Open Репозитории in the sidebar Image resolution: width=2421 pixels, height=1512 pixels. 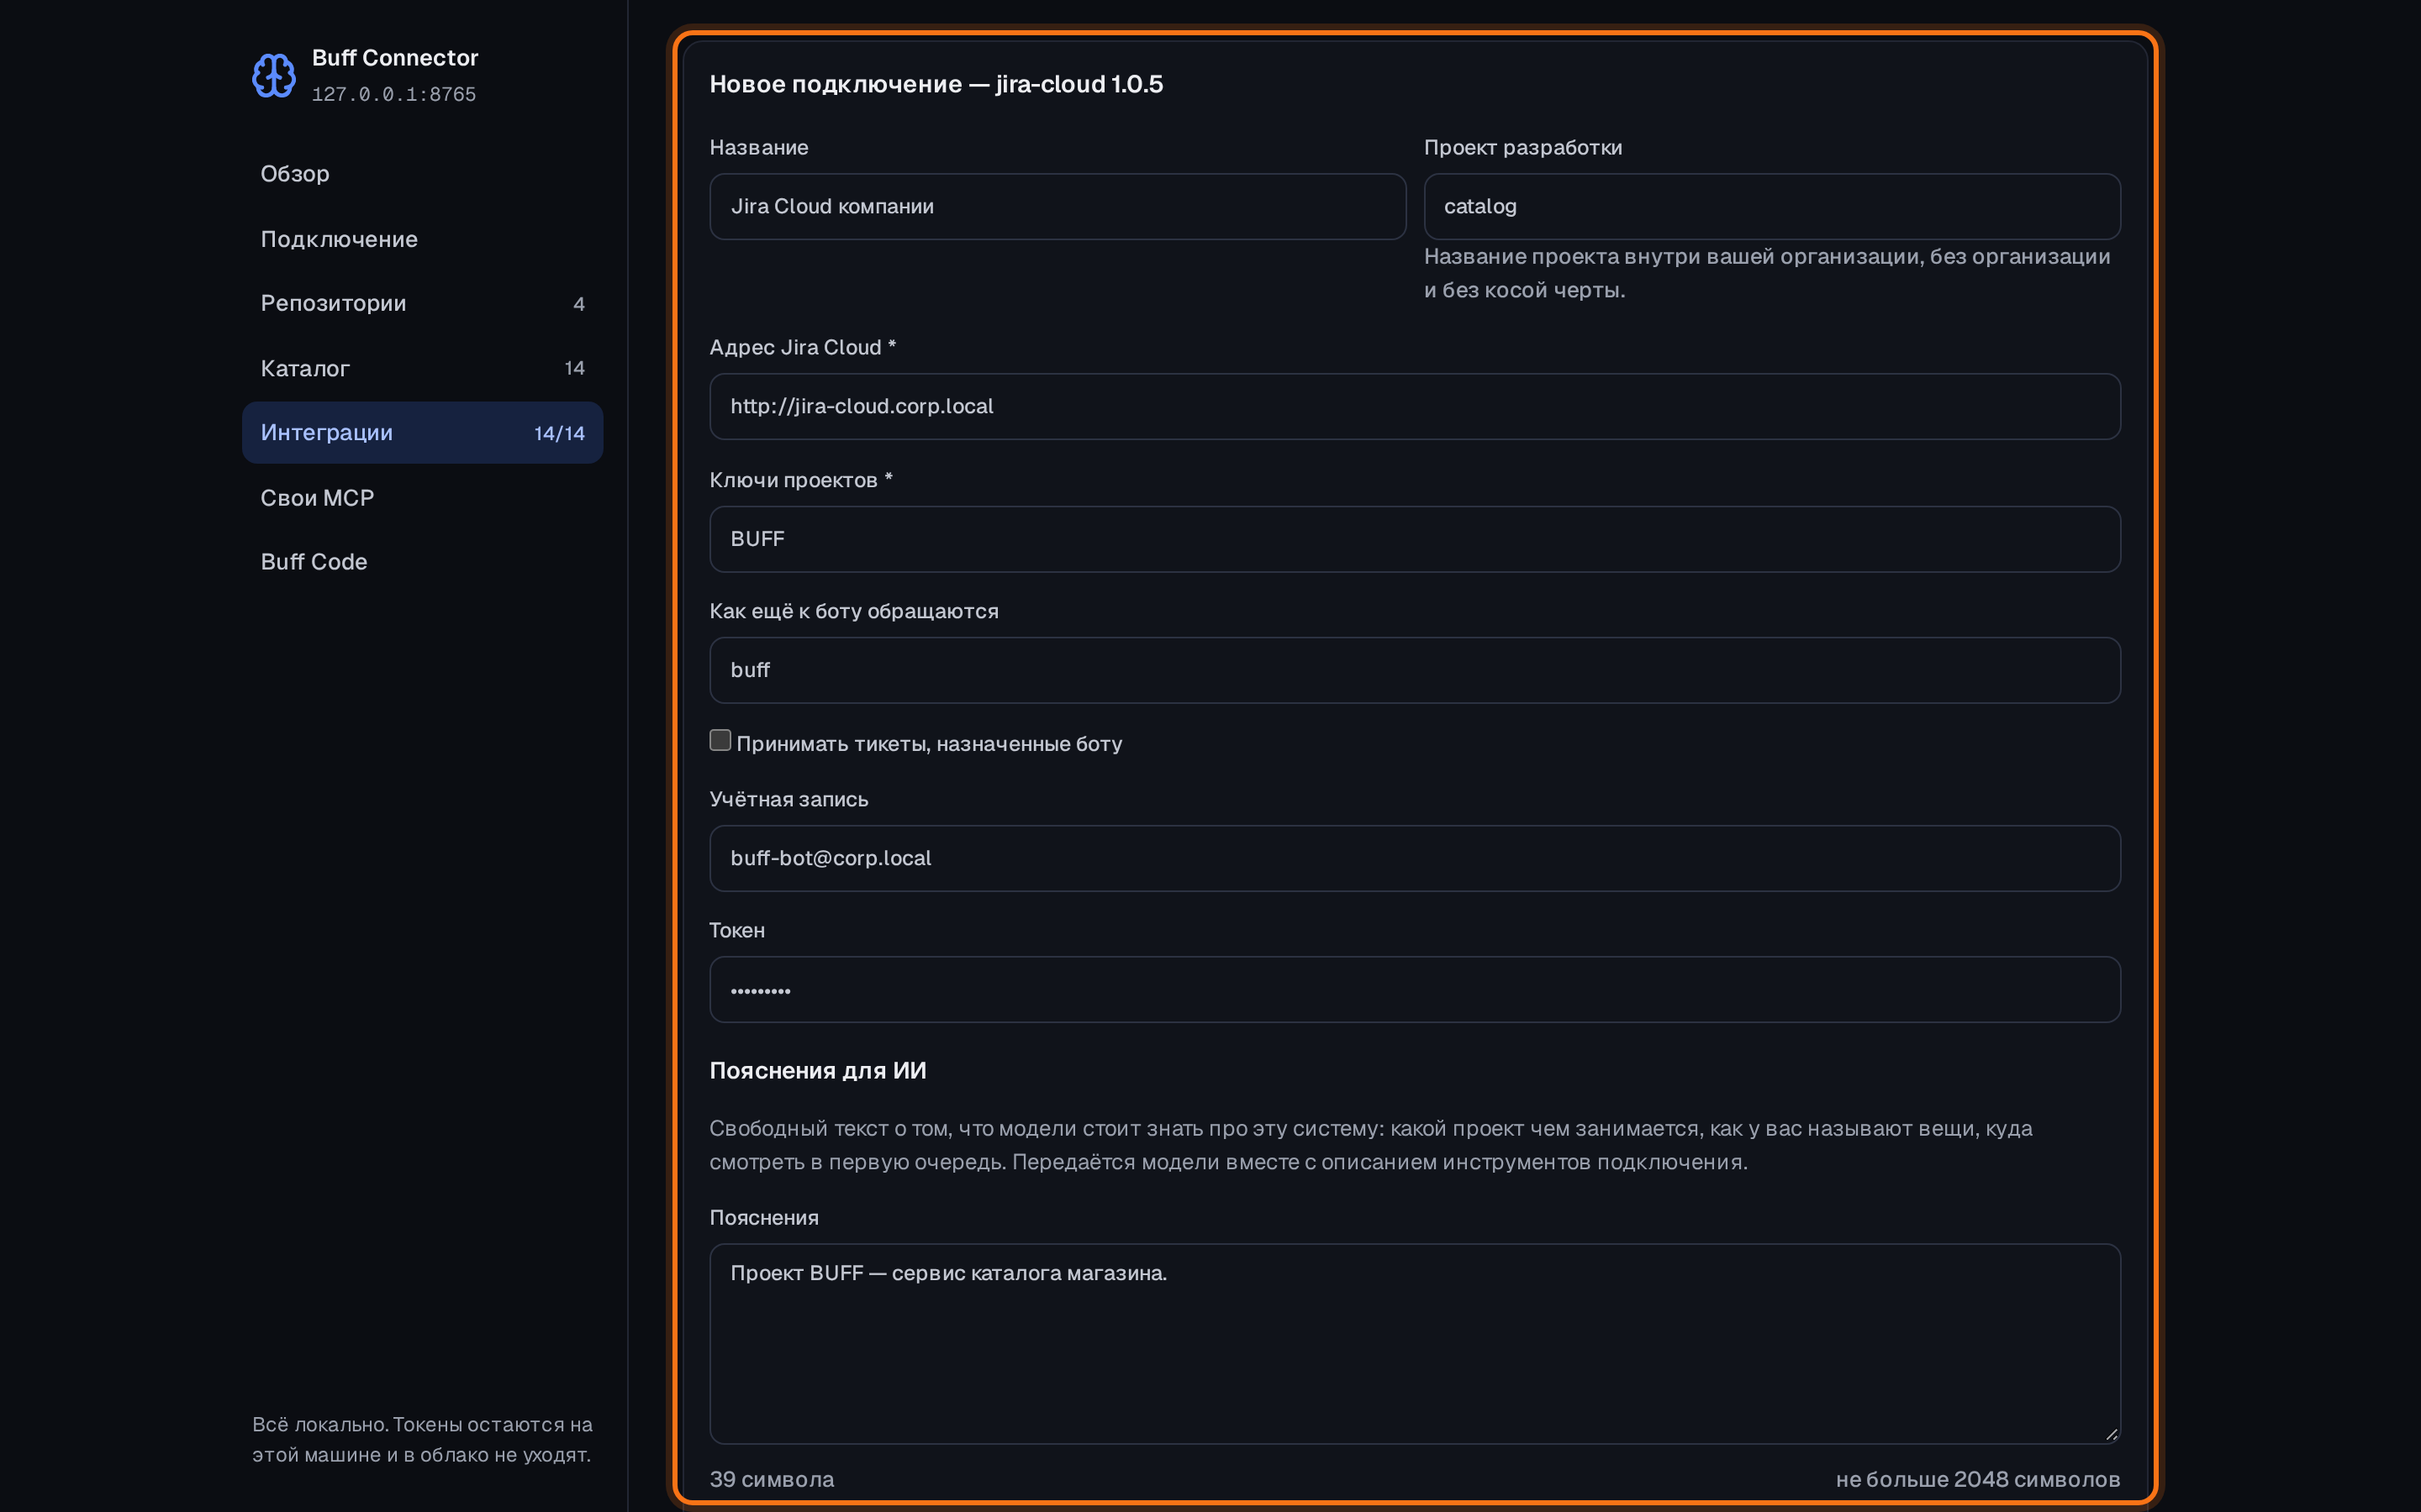[x=422, y=303]
